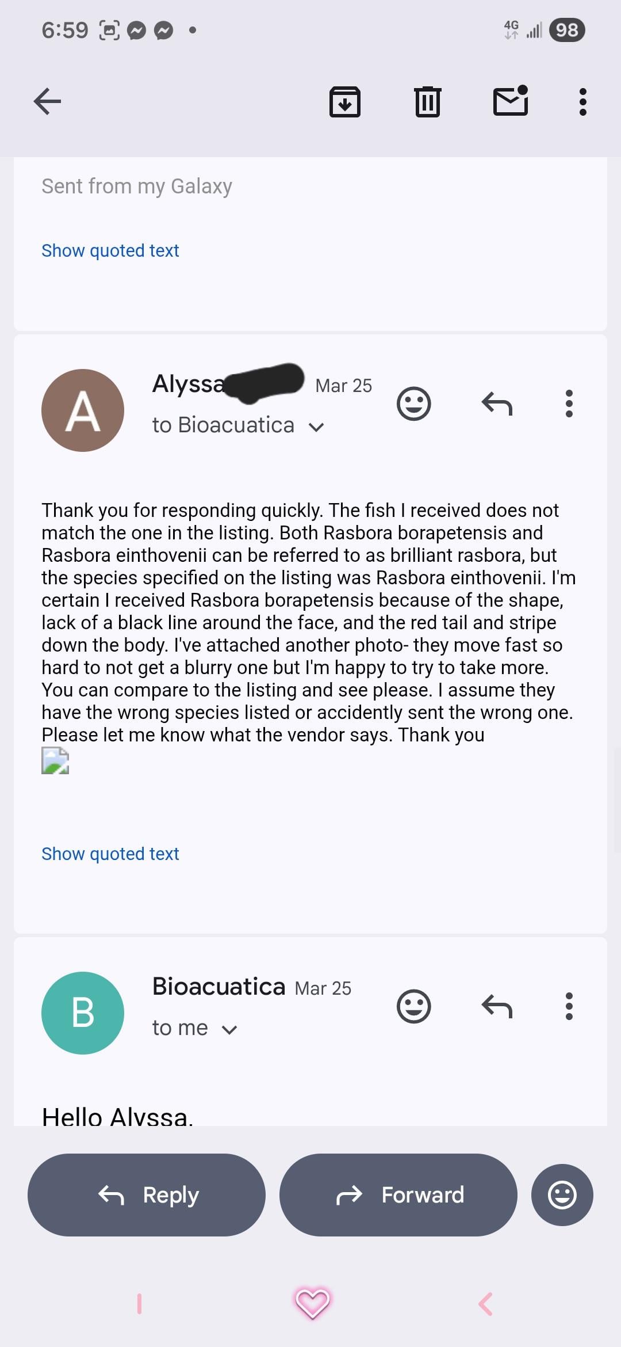This screenshot has width=621, height=1347.
Task: Add emoji reaction to Bioacuatica's message
Action: point(413,1006)
